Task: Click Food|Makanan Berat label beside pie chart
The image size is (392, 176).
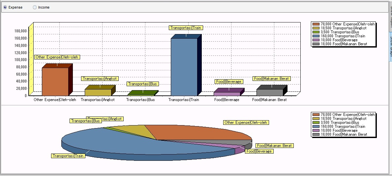Action: pos(274,146)
